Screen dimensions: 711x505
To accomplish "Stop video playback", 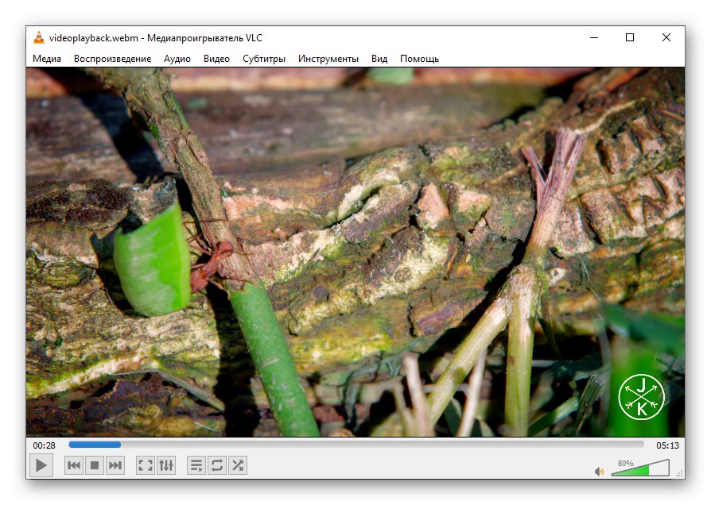I will [x=95, y=465].
